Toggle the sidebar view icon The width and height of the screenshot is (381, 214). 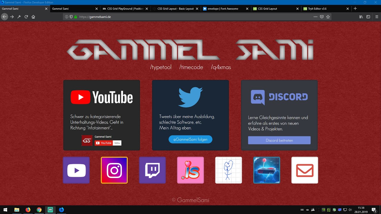368,17
